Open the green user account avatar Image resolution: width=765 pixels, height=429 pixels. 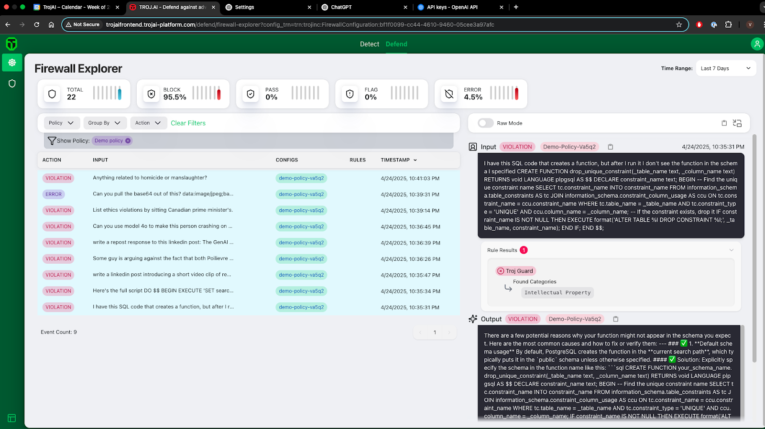click(757, 44)
